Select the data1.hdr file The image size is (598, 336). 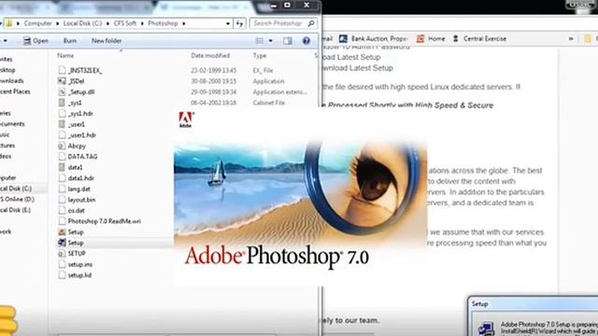coord(80,178)
